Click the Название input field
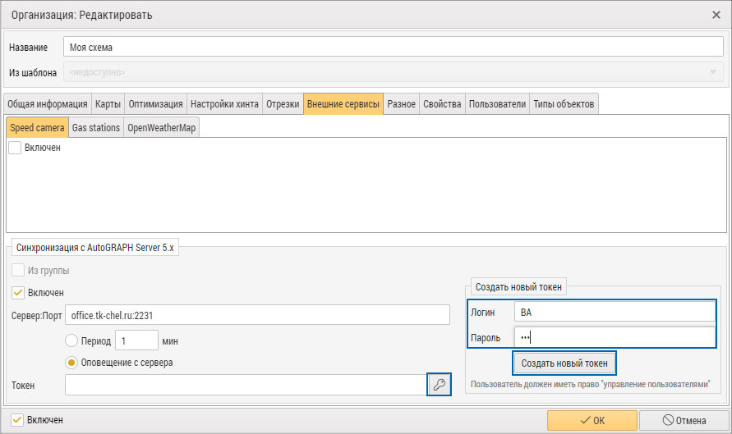Screen dimensions: 732x434 pos(394,47)
